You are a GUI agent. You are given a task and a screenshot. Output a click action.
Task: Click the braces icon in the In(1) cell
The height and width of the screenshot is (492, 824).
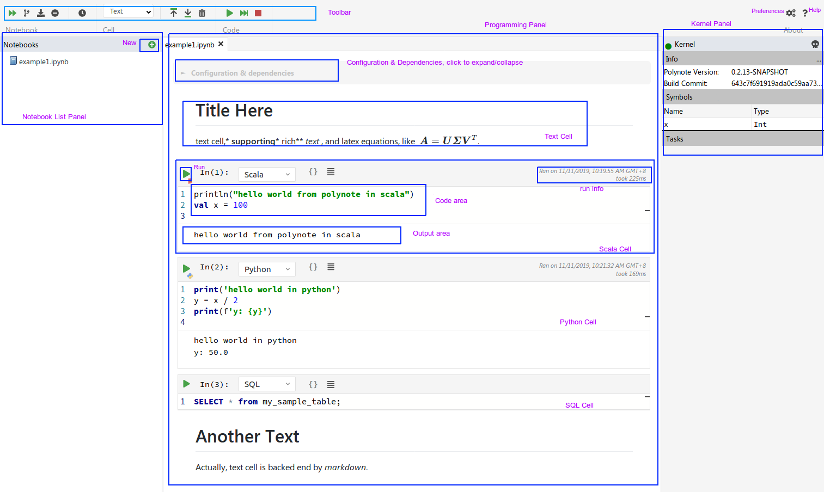(313, 171)
